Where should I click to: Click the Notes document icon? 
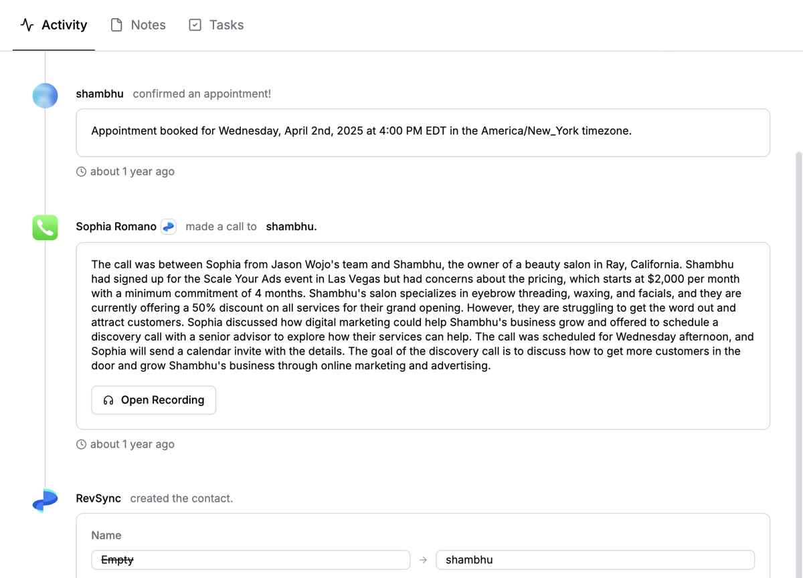click(x=116, y=25)
